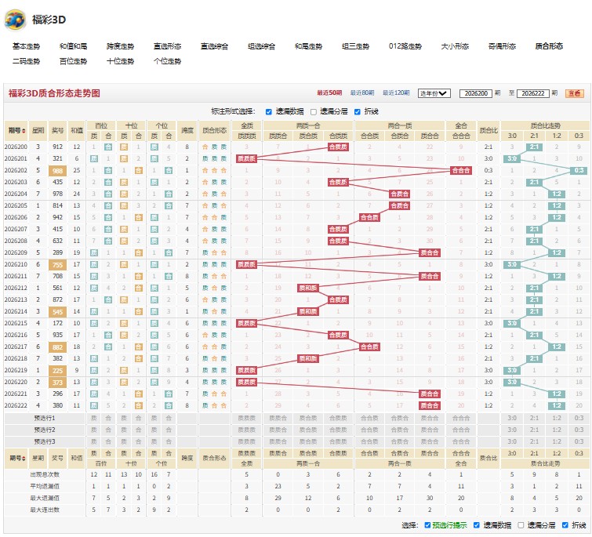The width and height of the screenshot is (592, 537).
Task: Toggle the 预选行提示 checkbox
Action: pos(427,525)
